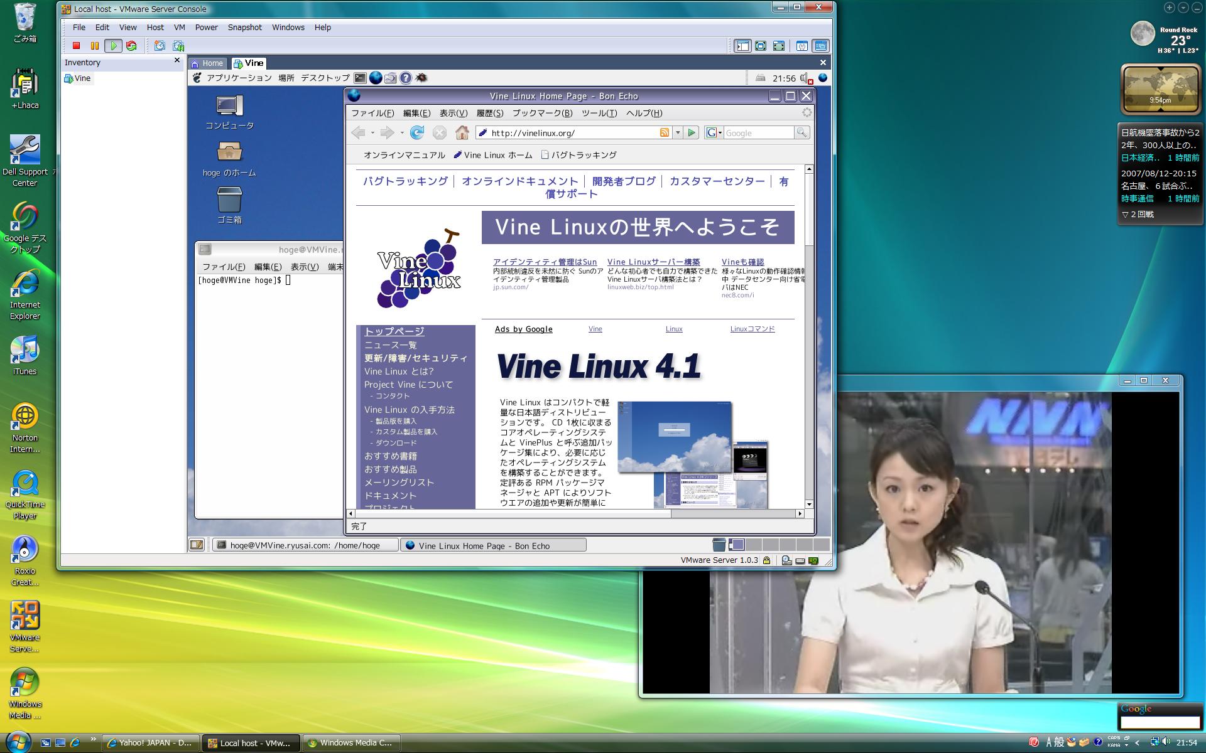Toggle the muted volume icon in GNOME panel
Image resolution: width=1206 pixels, height=753 pixels.
point(806,78)
